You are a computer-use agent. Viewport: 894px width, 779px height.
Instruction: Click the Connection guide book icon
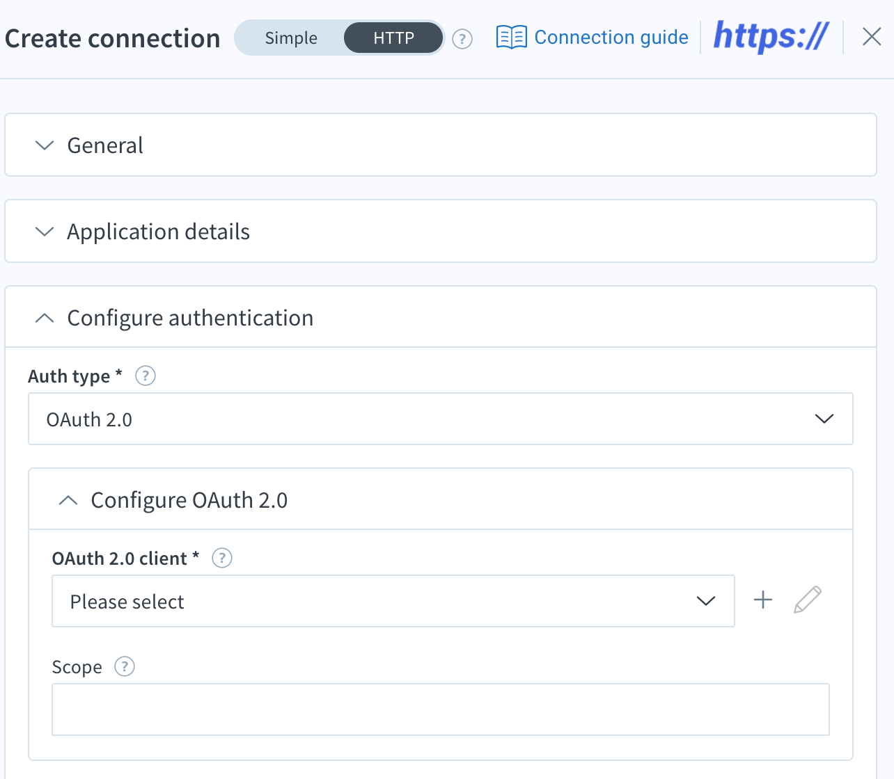[x=512, y=38]
